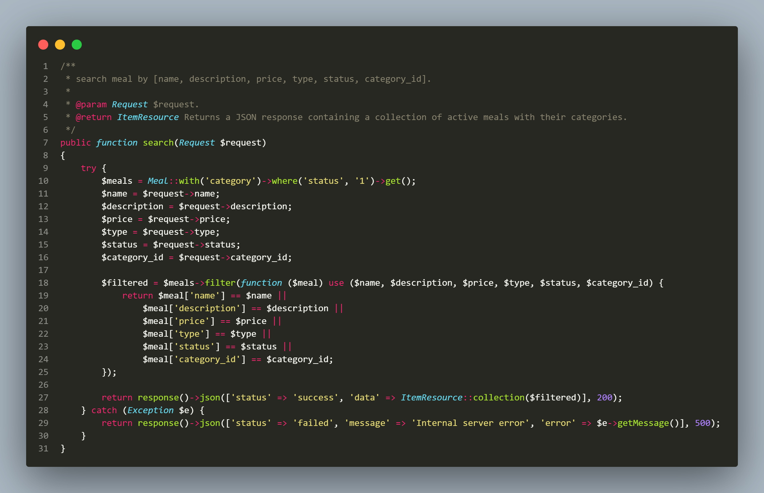Click the 'filter' method on line 18
Image resolution: width=764 pixels, height=493 pixels.
point(220,283)
